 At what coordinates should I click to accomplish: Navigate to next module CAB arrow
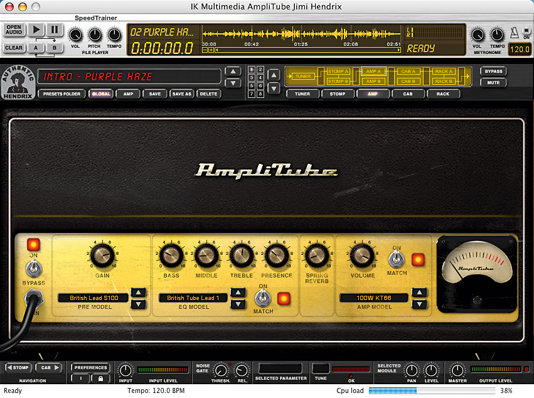pos(50,368)
